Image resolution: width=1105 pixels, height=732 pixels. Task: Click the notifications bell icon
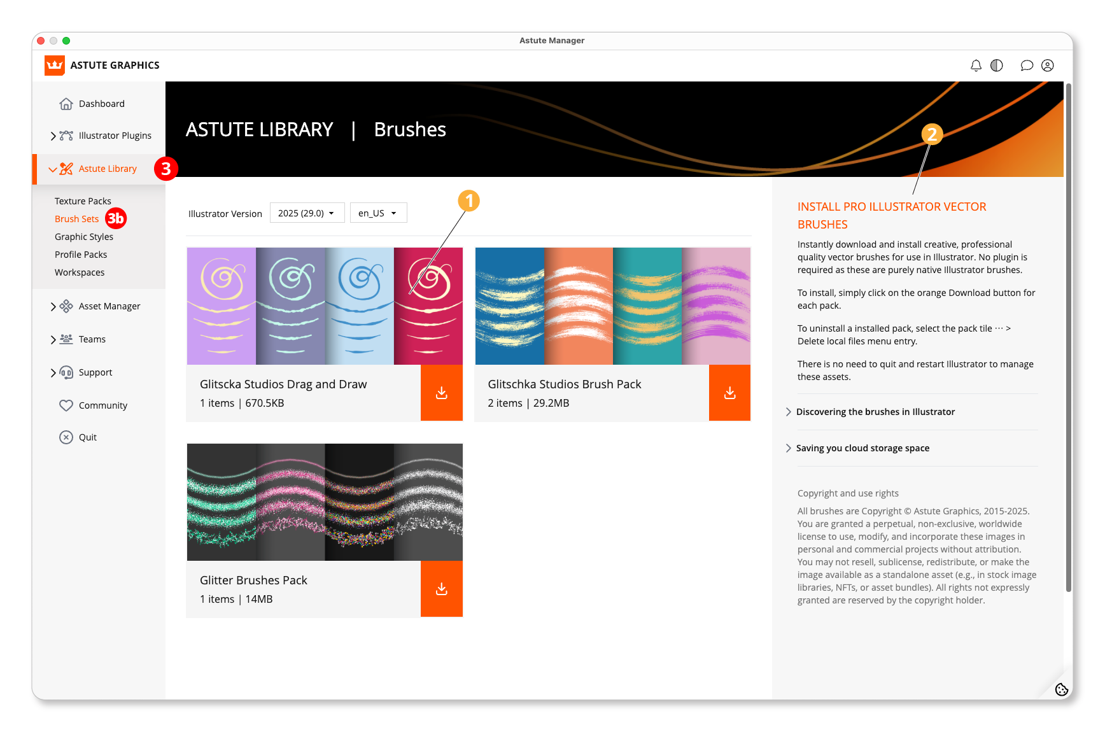(x=976, y=66)
